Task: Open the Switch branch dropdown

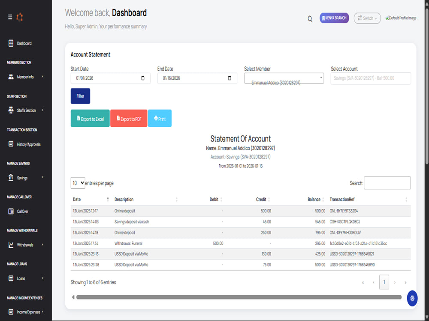Action: [367, 18]
